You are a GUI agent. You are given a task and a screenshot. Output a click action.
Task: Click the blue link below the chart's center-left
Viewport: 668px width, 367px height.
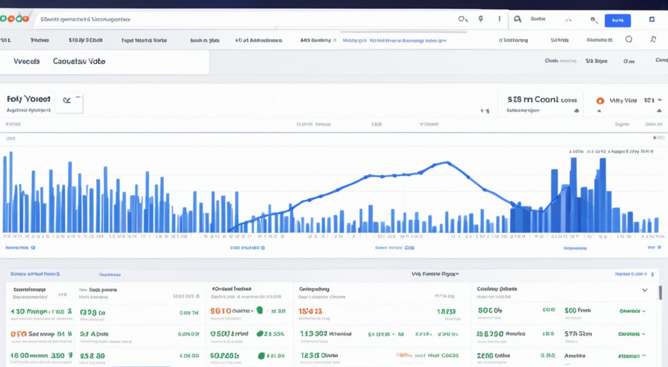tap(247, 248)
